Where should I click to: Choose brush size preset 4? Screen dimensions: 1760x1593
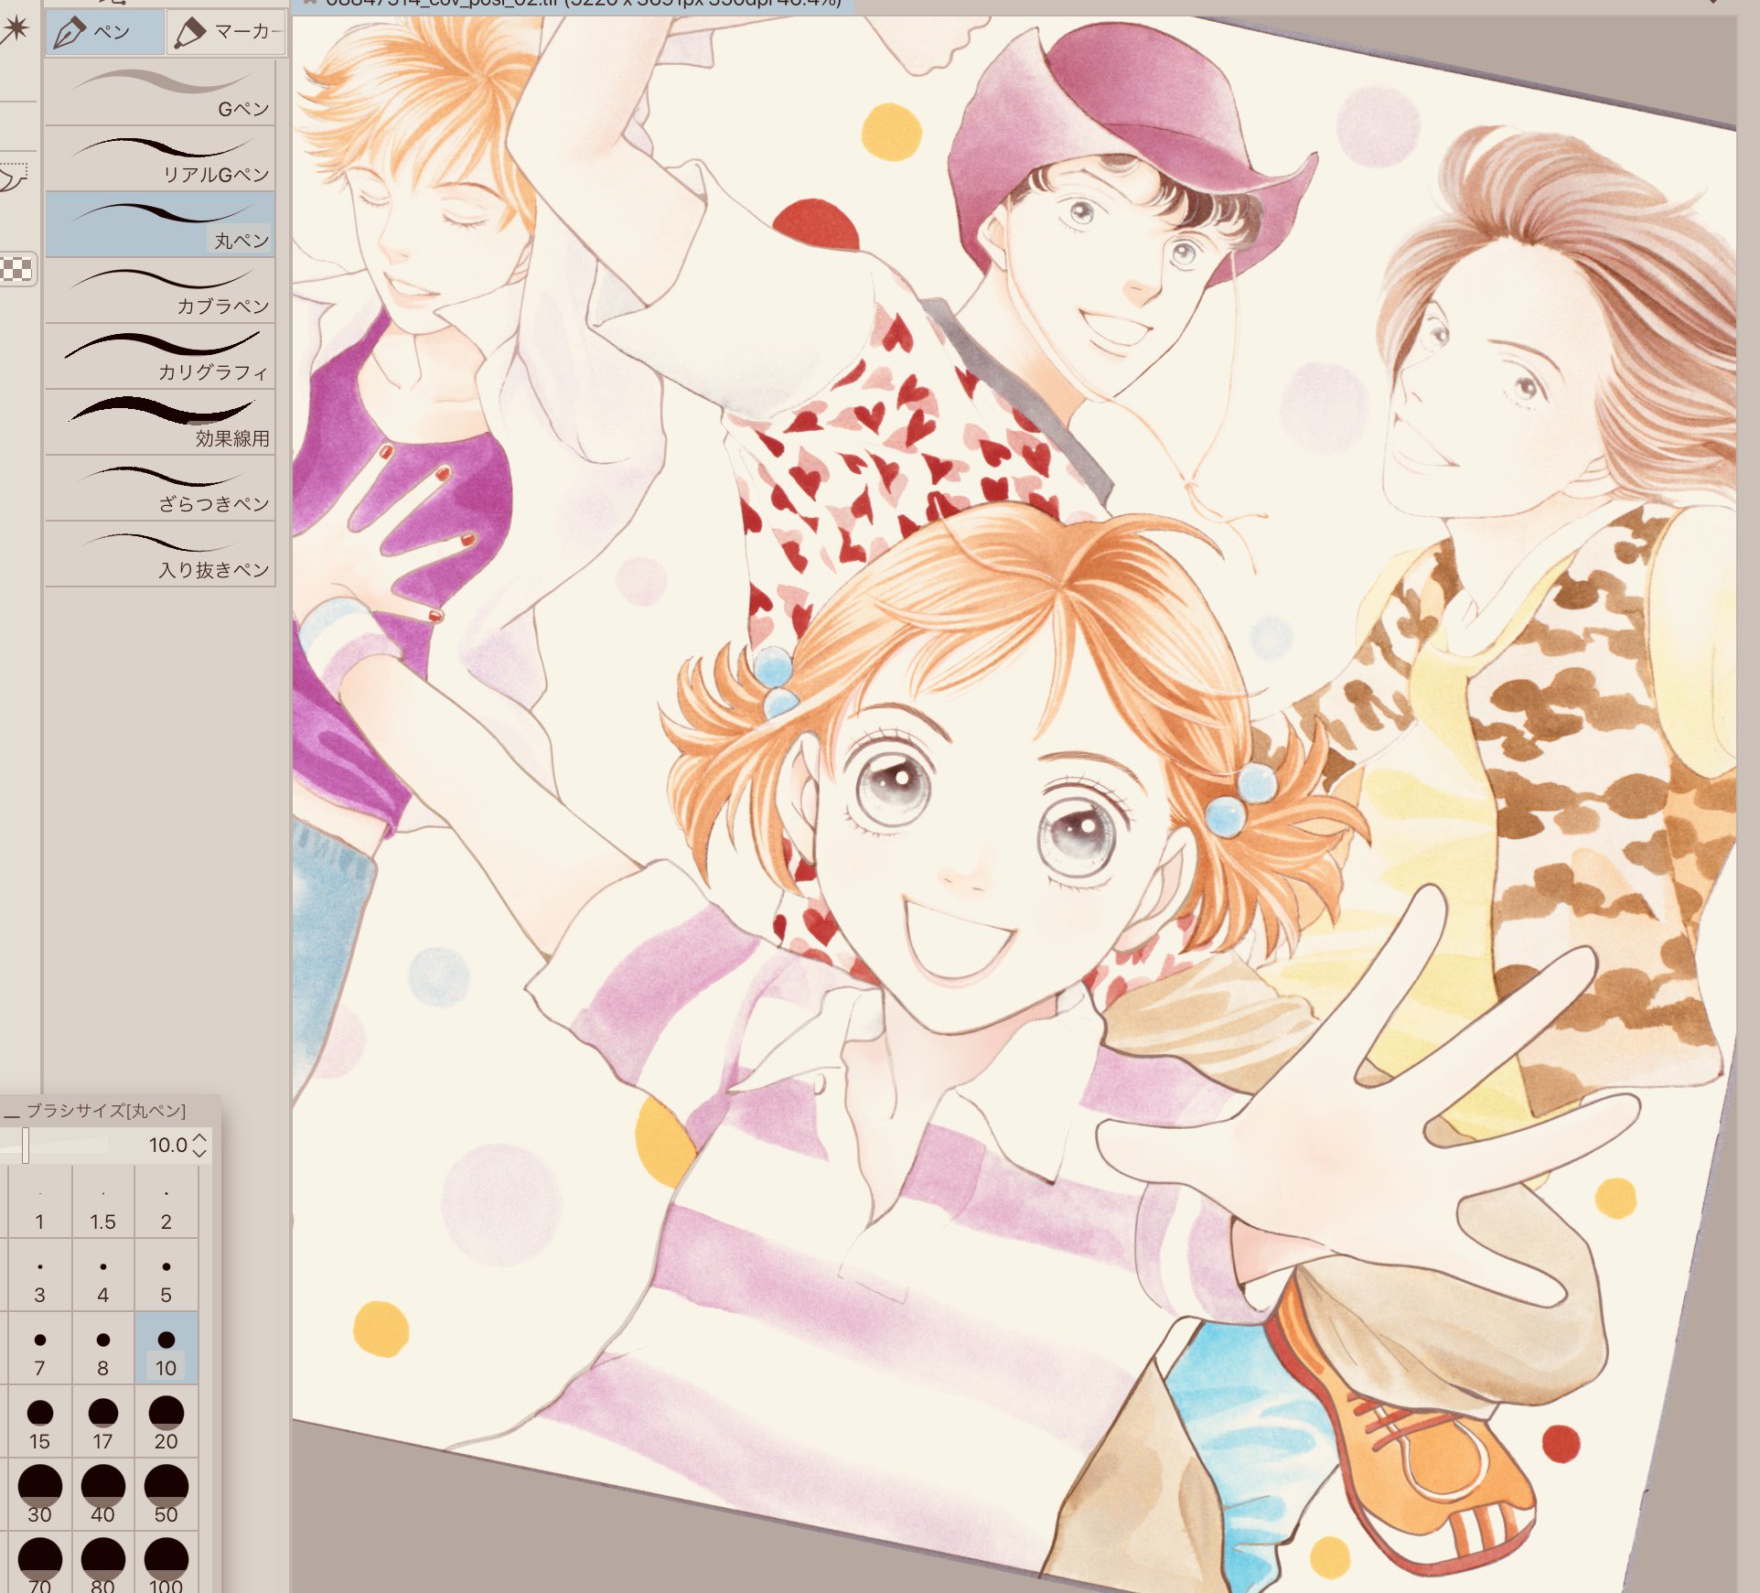click(x=102, y=1275)
